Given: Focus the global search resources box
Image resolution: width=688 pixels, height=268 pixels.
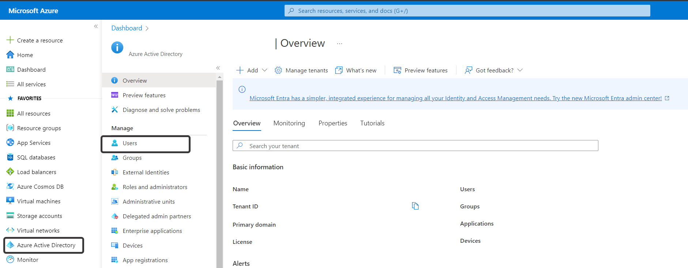Looking at the screenshot, I should point(467,11).
